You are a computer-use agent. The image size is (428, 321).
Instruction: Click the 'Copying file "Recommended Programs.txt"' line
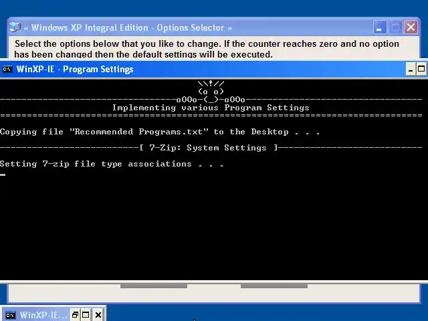pos(160,132)
